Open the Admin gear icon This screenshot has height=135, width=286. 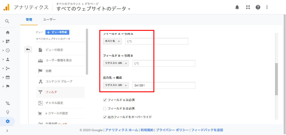click(x=8, y=121)
